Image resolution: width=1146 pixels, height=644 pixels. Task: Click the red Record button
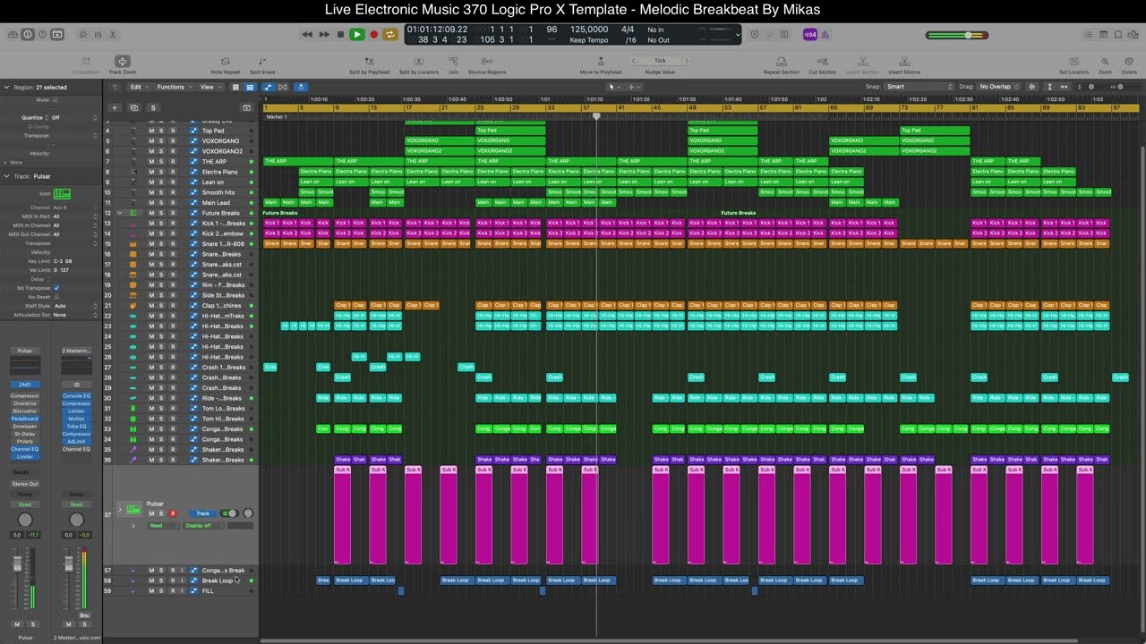pyautogui.click(x=373, y=34)
